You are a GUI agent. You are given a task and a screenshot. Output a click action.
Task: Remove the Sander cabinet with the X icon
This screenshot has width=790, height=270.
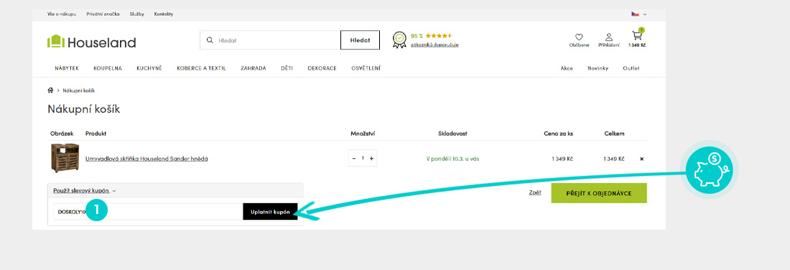(641, 159)
